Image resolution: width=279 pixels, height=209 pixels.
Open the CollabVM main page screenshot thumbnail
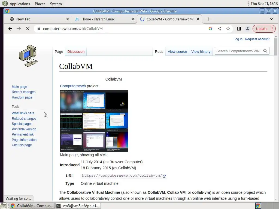94,121
